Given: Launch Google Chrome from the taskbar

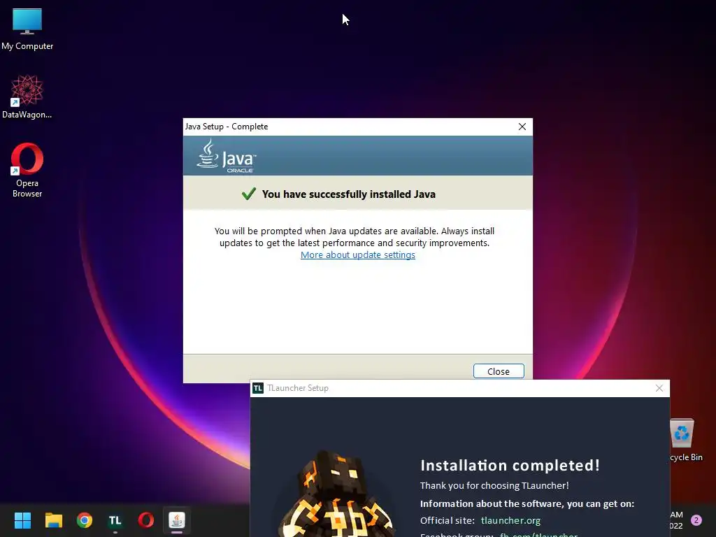Looking at the screenshot, I should pos(85,520).
